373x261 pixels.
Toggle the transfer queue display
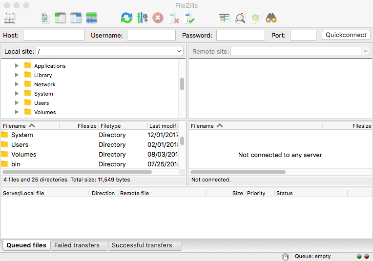(91, 18)
